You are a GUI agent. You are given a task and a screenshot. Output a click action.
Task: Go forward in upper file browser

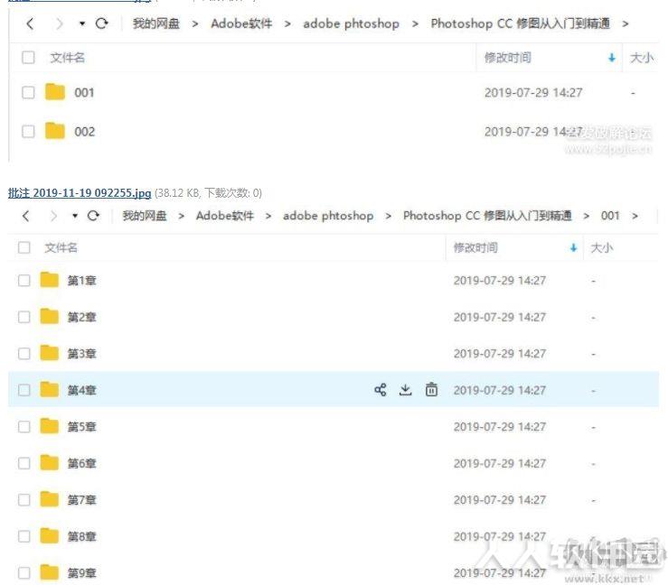(60, 23)
